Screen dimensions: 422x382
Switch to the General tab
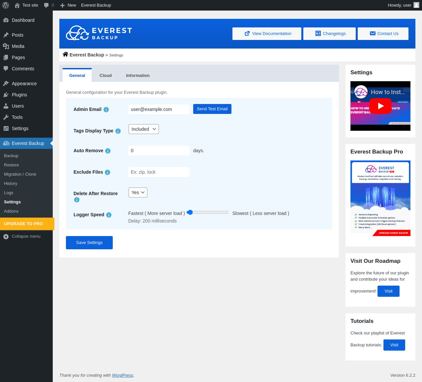coord(77,75)
